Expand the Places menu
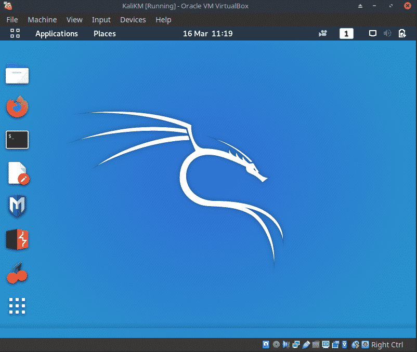This screenshot has height=352, width=417. click(105, 34)
